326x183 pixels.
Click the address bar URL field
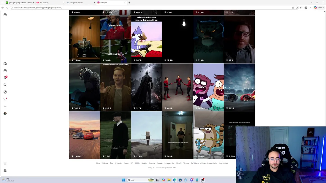click(x=150, y=8)
